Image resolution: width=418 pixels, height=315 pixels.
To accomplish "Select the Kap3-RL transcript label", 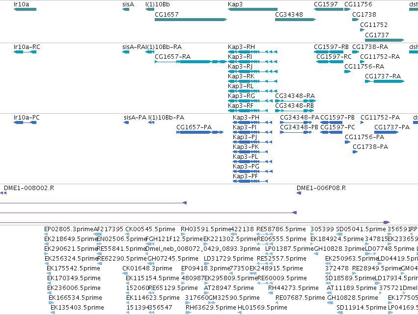I will [241, 86].
